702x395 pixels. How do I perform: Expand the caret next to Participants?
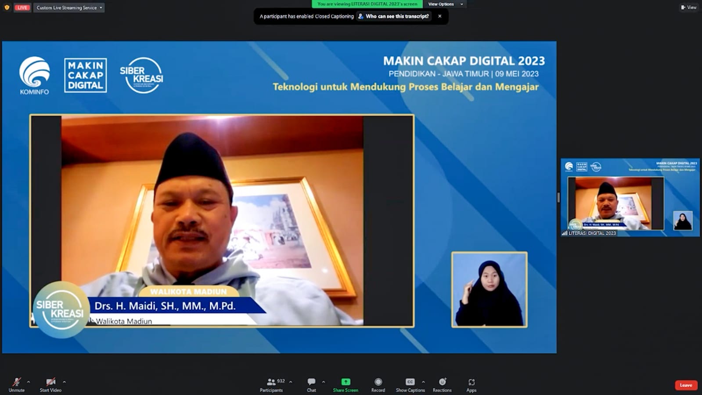[291, 382]
